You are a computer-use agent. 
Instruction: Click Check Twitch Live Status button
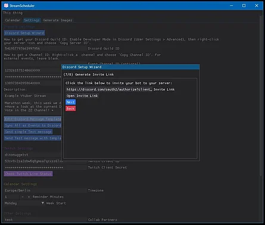(28, 174)
